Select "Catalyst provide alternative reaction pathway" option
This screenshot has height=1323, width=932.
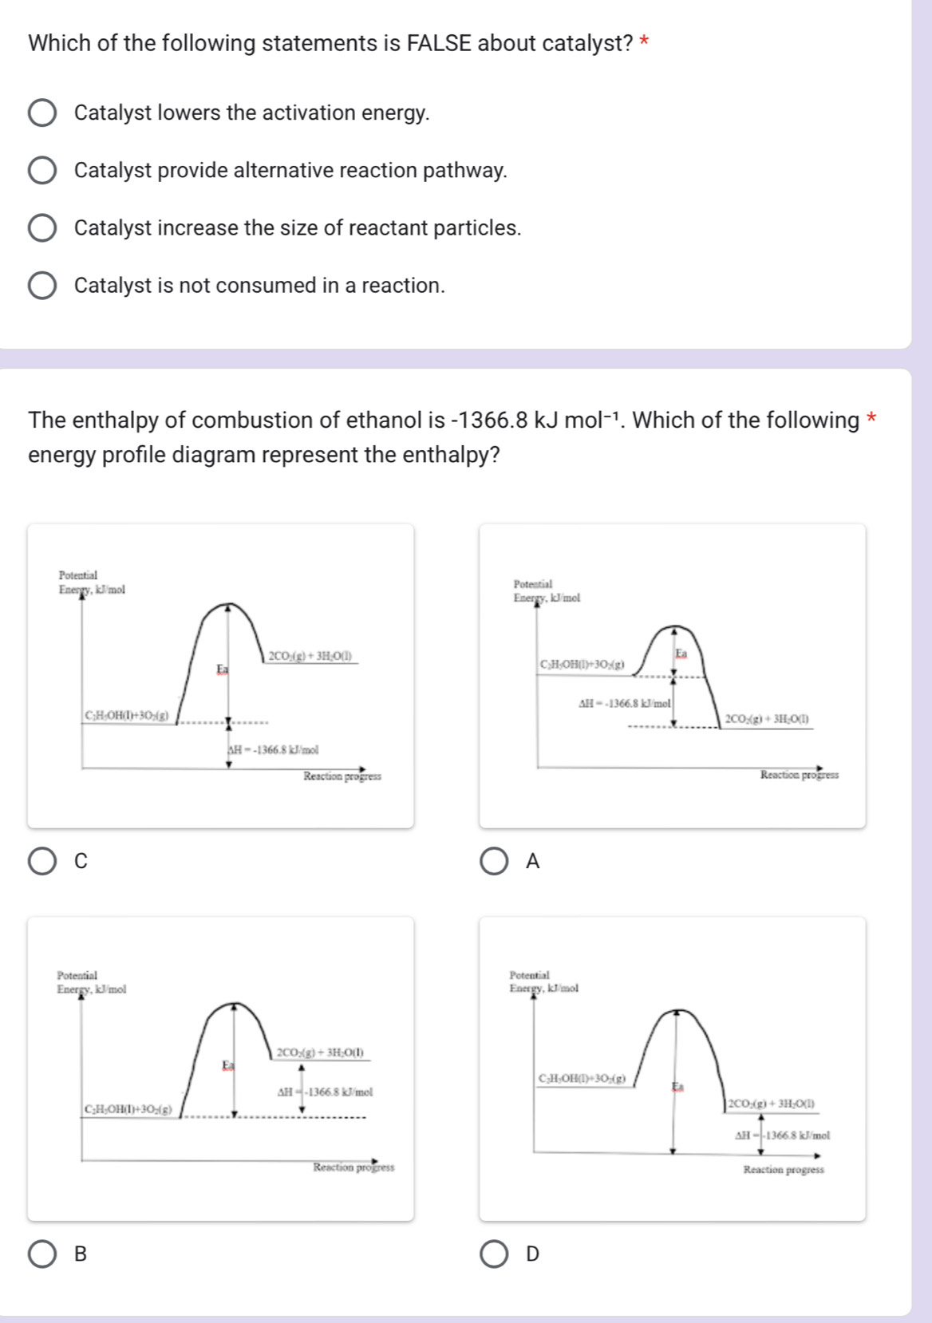[44, 170]
